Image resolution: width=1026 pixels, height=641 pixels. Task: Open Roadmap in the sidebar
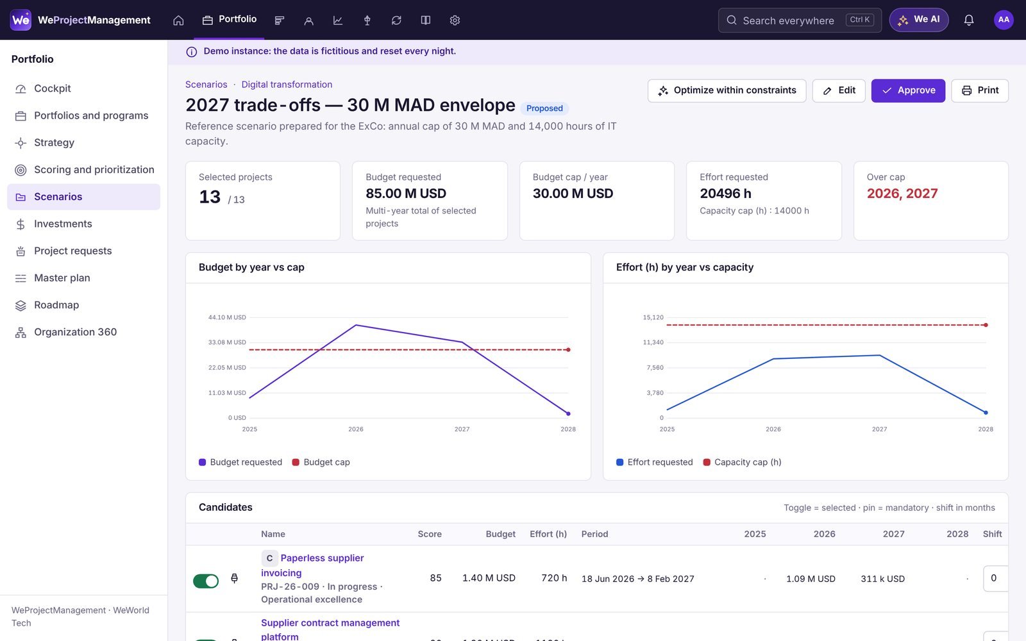coord(83,305)
